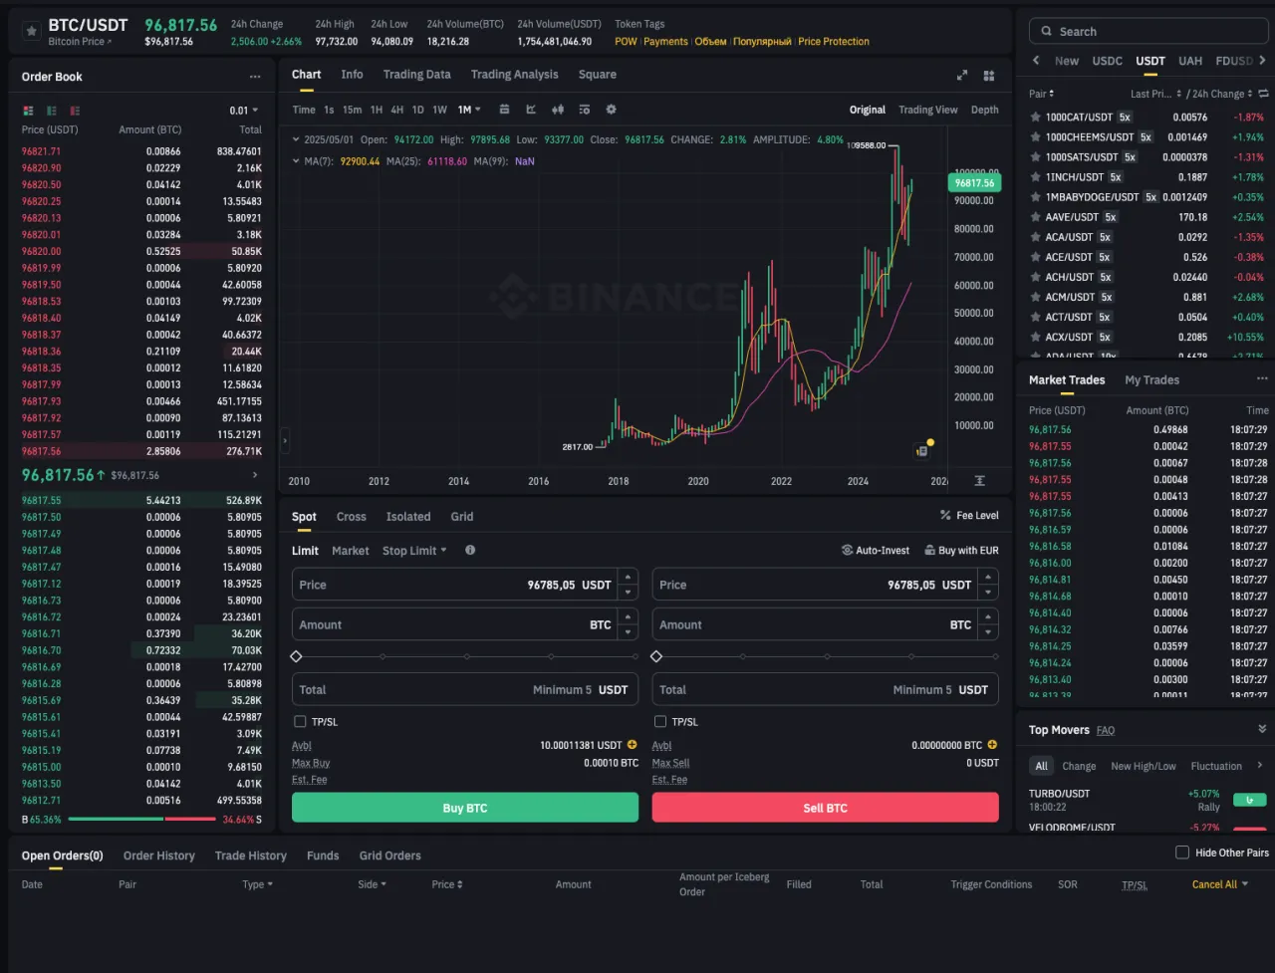The width and height of the screenshot is (1275, 973).
Task: Click the buy amount slider handle
Action: (296, 656)
